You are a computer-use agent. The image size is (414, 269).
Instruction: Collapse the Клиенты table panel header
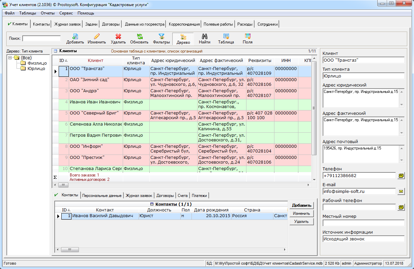click(x=56, y=51)
